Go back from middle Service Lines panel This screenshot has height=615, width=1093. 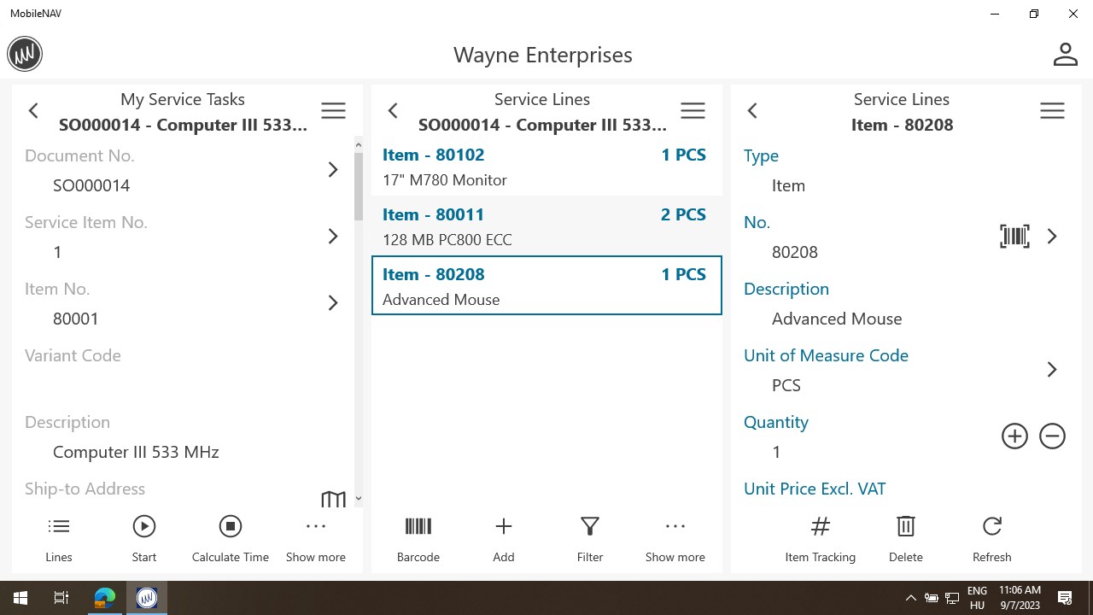[393, 111]
